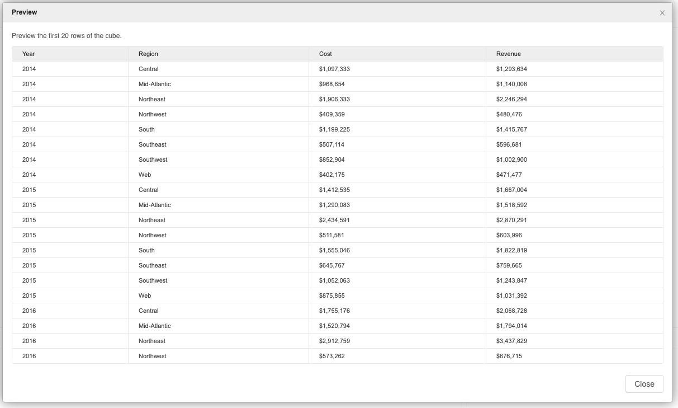Click the Revenue column header
678x408 pixels.
pos(508,54)
